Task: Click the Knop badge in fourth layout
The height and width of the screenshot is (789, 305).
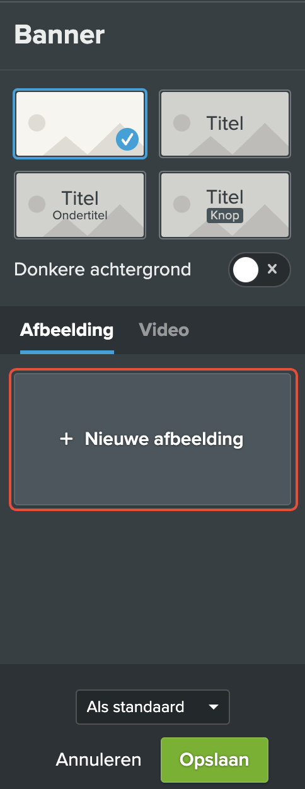Action: 225,216
